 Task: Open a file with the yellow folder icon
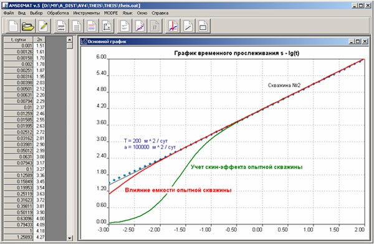28,26
